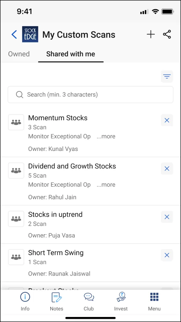This screenshot has width=181, height=322.
Task: Expand more text under Momentum Stocks
Action: pos(106,136)
